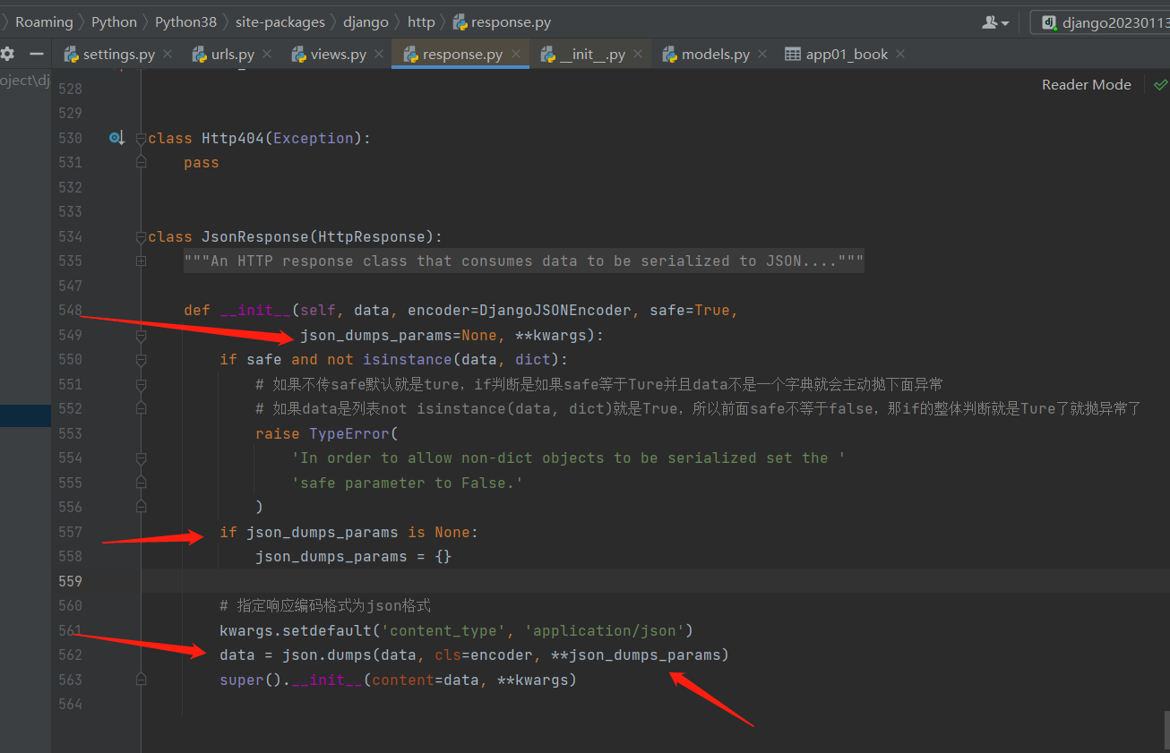Close the urls.py tab
Screen dimensions: 1170x753
click(x=266, y=55)
